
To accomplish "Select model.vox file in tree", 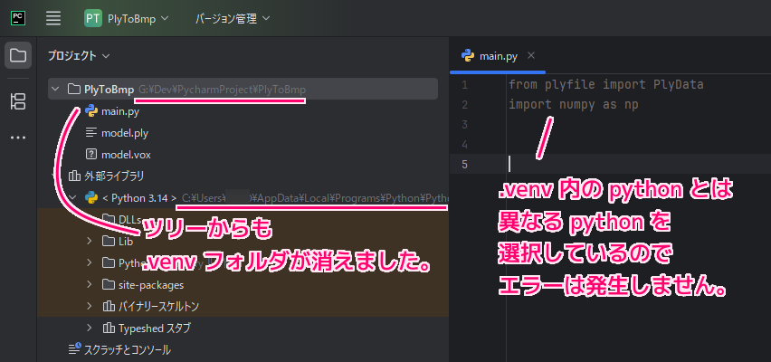I will coord(126,155).
